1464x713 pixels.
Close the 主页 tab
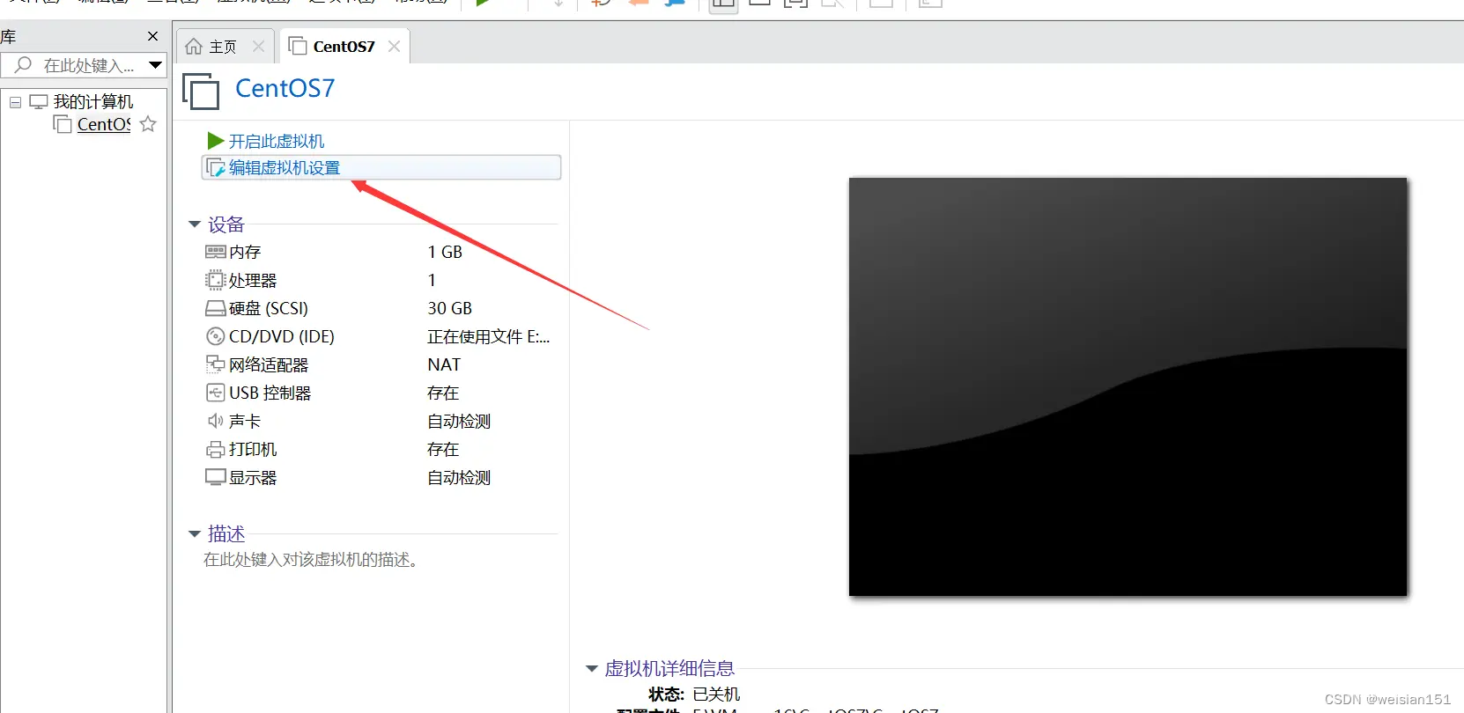tap(258, 47)
